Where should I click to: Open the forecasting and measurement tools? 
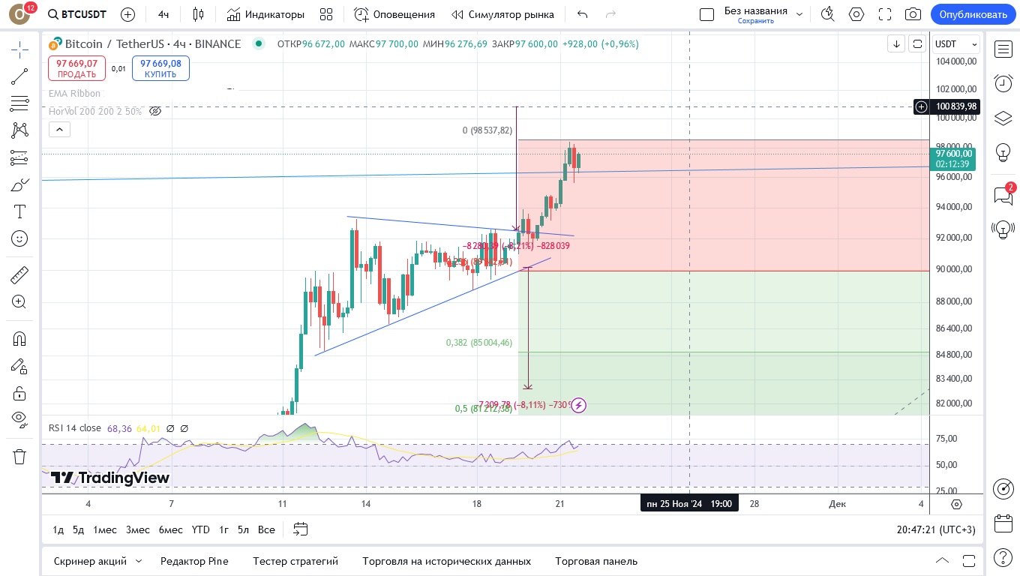pyautogui.click(x=19, y=157)
